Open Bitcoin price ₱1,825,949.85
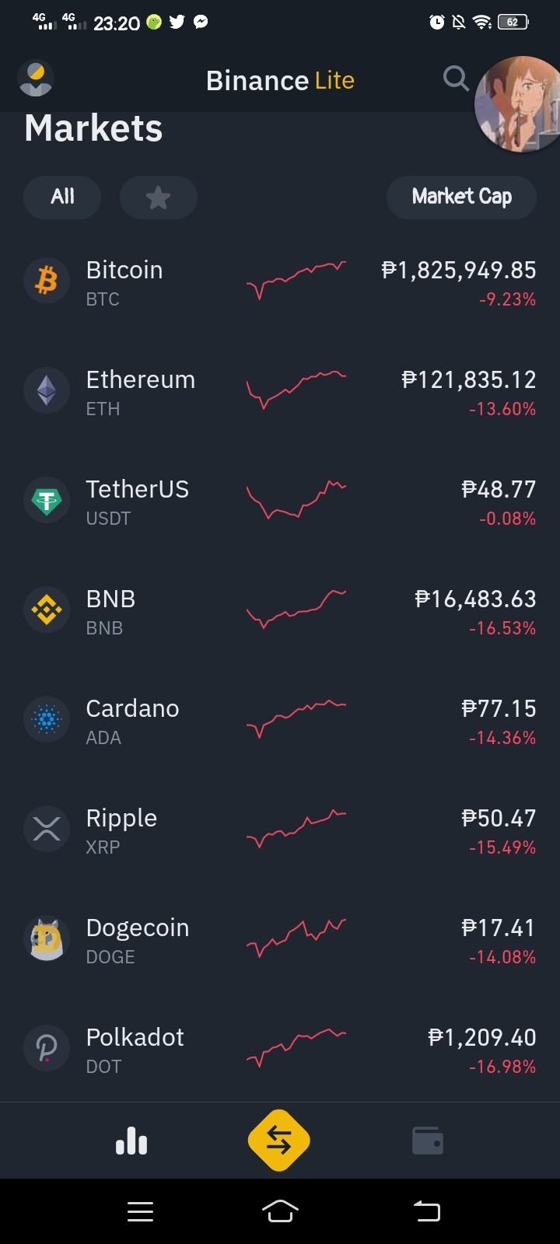560x1244 pixels. 459,271
